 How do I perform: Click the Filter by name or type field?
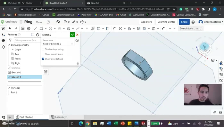(27, 40)
